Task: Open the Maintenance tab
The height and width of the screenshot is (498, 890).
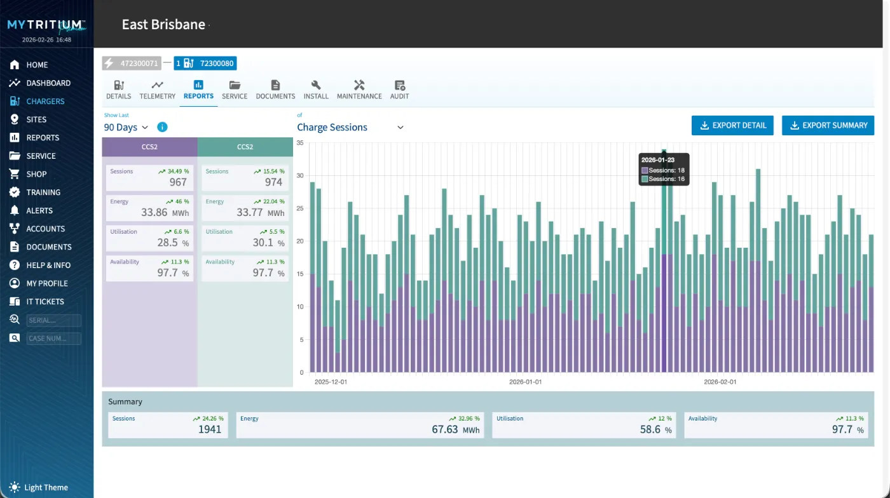Action: click(359, 90)
